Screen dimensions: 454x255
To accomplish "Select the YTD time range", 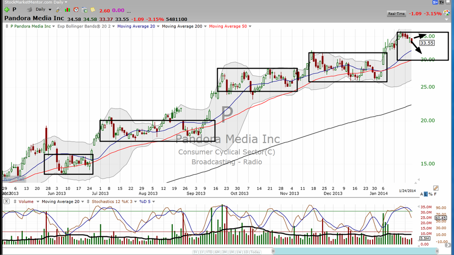I will click(209, 252).
